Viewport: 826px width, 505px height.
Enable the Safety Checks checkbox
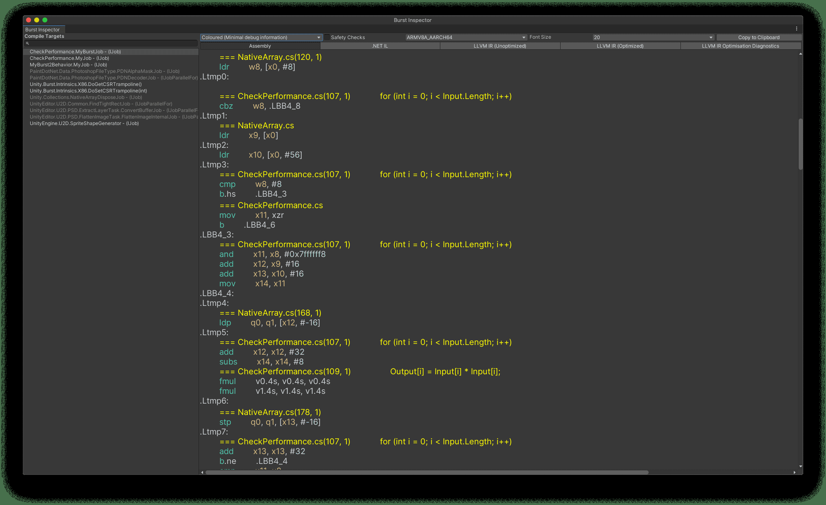(x=327, y=37)
